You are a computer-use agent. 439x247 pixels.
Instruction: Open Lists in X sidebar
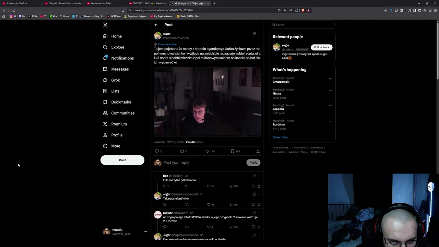click(x=111, y=91)
